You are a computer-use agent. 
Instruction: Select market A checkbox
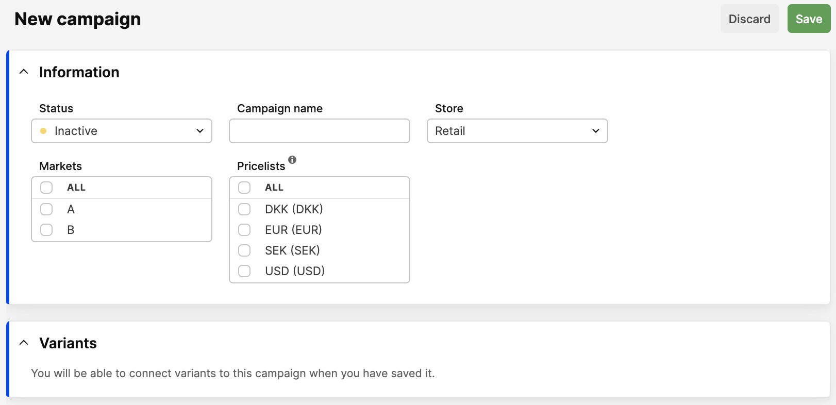(46, 209)
